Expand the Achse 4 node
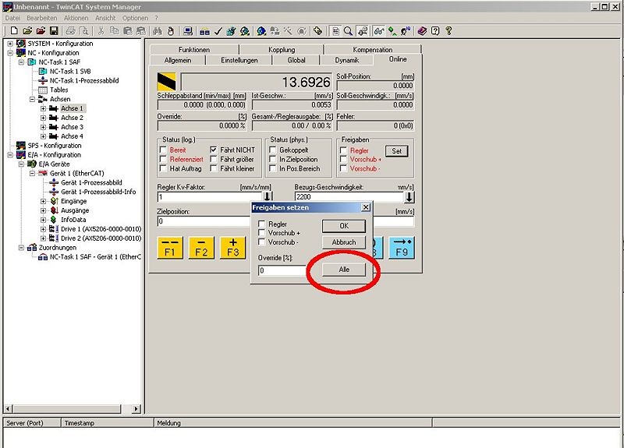Screen dimensions: 624x448 tap(44, 136)
